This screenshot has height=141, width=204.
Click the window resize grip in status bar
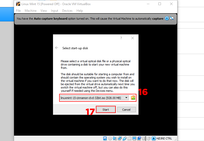pyautogui.click(x=175, y=139)
